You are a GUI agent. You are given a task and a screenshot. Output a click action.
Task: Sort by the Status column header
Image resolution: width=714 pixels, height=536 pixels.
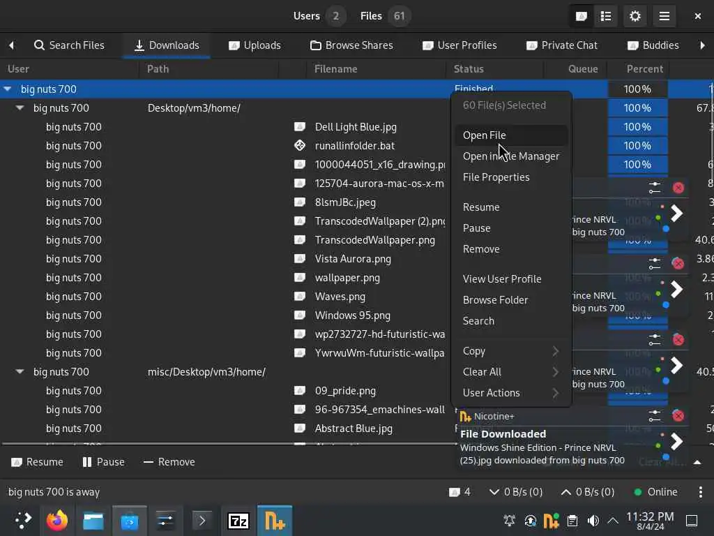point(495,69)
